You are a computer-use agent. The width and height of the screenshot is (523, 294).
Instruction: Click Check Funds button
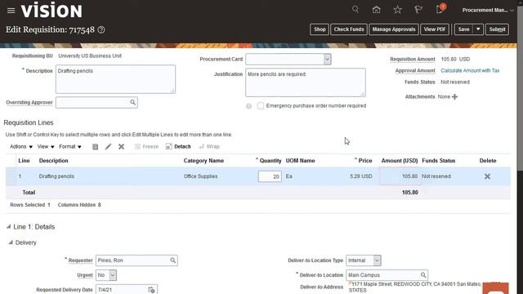[349, 29]
